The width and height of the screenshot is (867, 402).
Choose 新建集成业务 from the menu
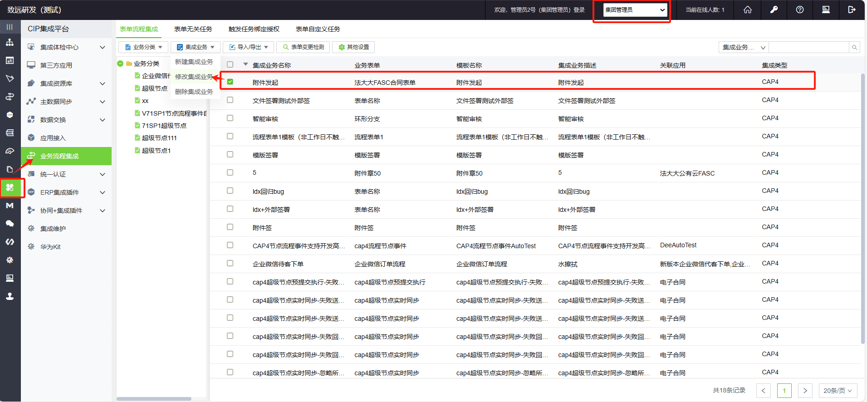(x=194, y=62)
